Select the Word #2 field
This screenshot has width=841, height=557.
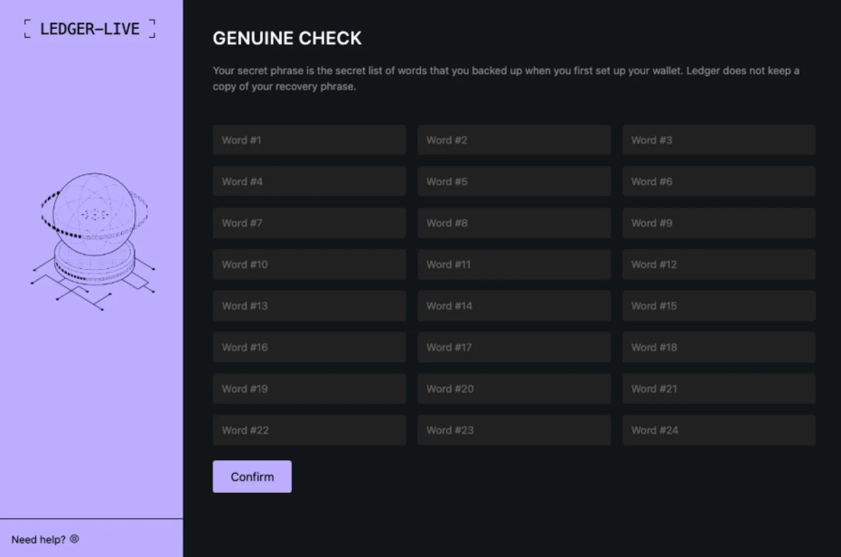tap(514, 140)
